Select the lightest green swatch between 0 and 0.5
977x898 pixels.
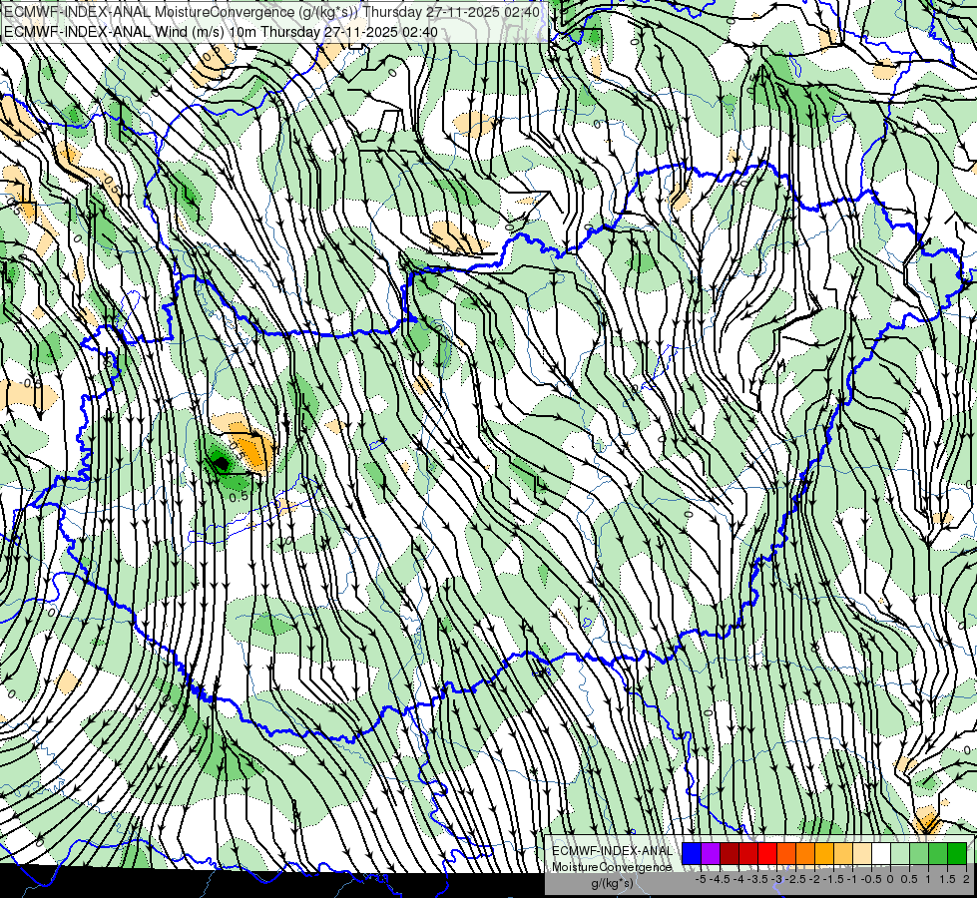click(900, 853)
